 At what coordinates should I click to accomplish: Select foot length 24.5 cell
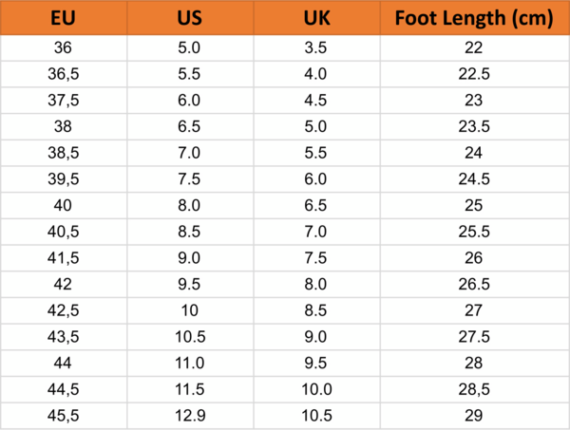(x=474, y=179)
